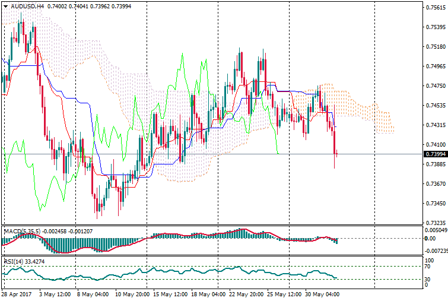Click the dropdown triangle beside AUDUSD,H4
The width and height of the screenshot is (448, 301).
pyautogui.click(x=4, y=6)
